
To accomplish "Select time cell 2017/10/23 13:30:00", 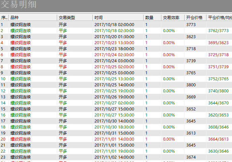I will (114, 43).
